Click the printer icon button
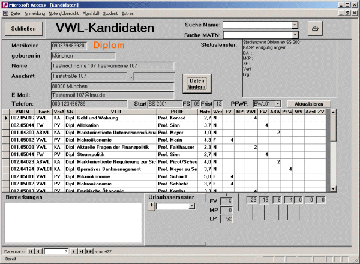 pyautogui.click(x=316, y=28)
